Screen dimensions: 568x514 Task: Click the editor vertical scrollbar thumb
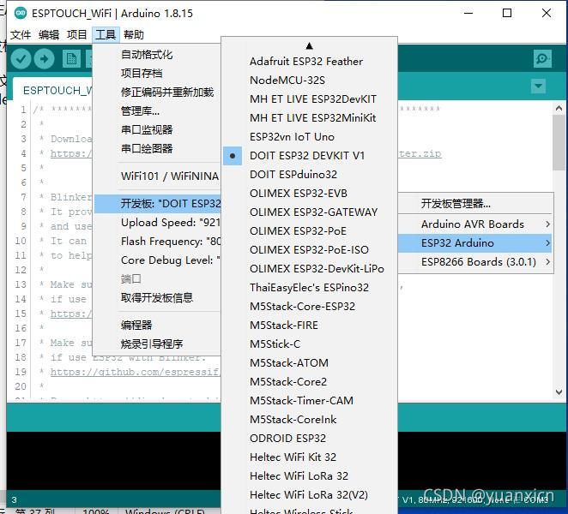pyautogui.click(x=559, y=142)
